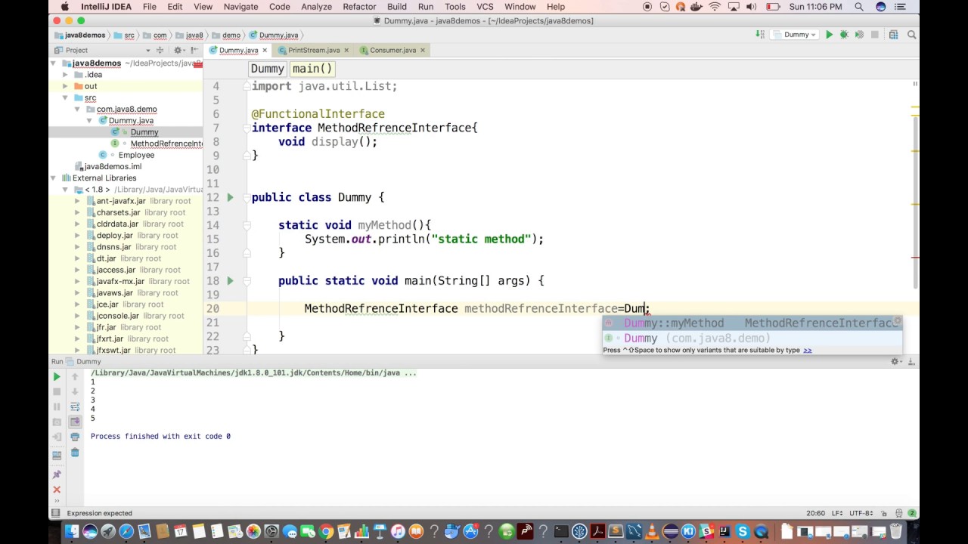Click the Dump Threads icon in Run panel
The width and height of the screenshot is (968, 544).
pos(57,422)
